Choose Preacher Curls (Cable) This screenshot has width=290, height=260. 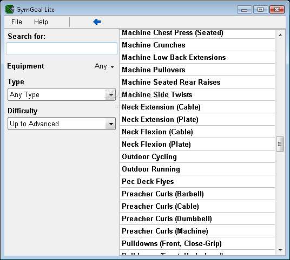[x=197, y=206]
